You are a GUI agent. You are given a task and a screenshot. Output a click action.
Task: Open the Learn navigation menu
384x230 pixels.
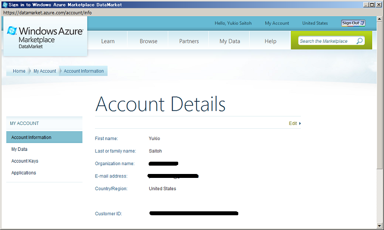point(108,41)
